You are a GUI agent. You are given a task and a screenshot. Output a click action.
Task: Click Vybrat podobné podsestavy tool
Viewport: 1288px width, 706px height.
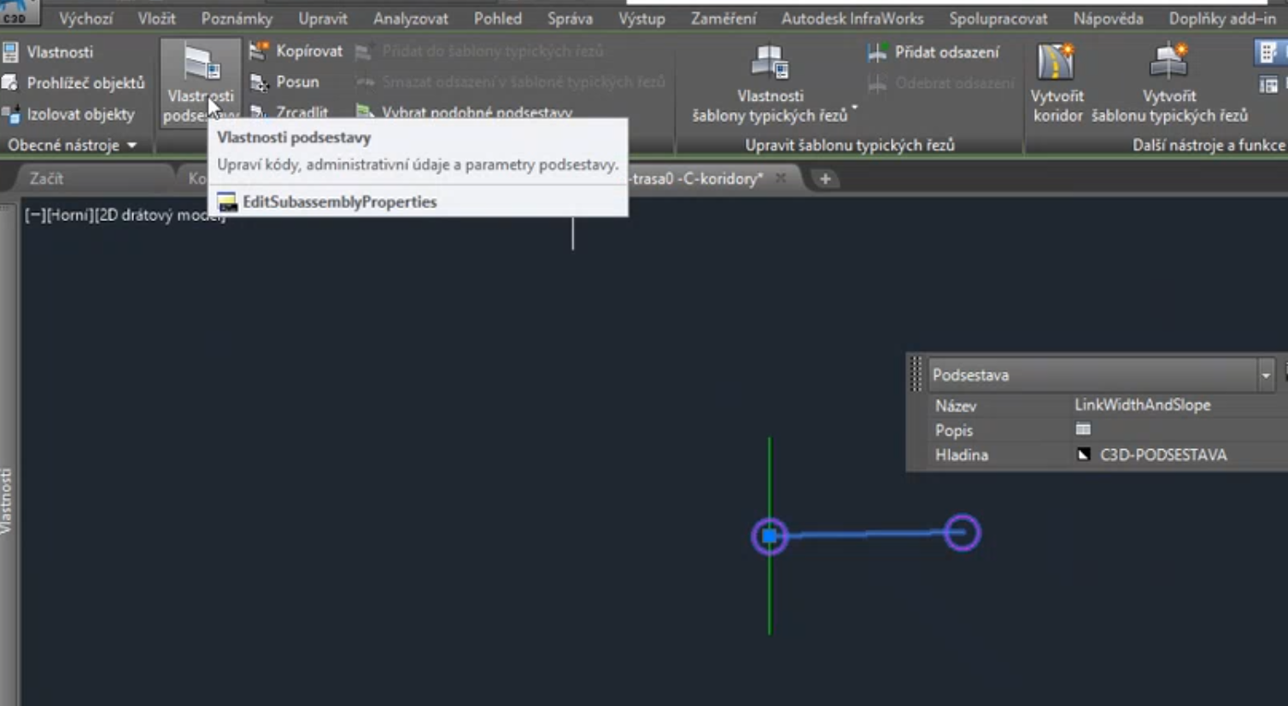coord(465,112)
